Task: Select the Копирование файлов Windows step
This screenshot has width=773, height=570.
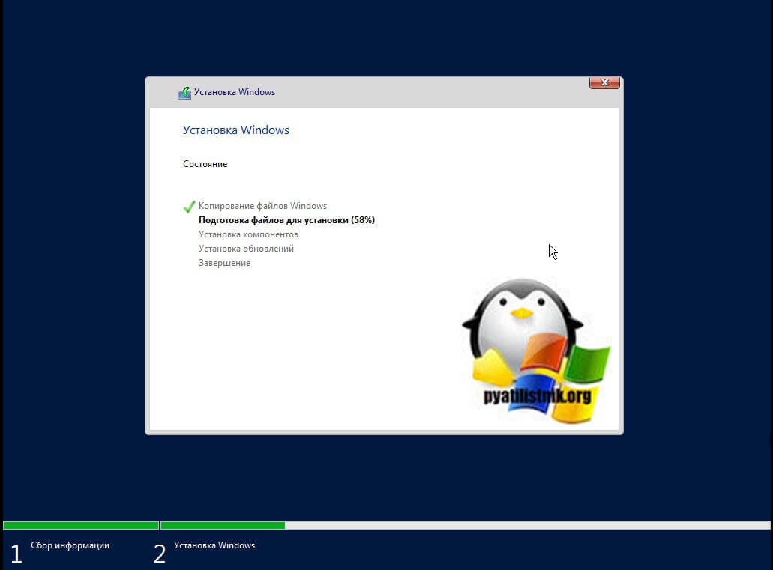Action: tap(262, 206)
